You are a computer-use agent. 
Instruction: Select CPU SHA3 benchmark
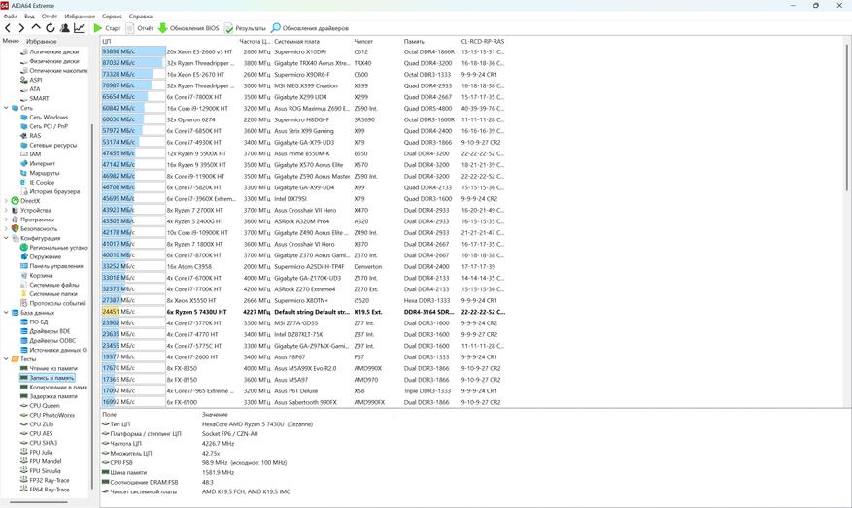click(x=39, y=443)
